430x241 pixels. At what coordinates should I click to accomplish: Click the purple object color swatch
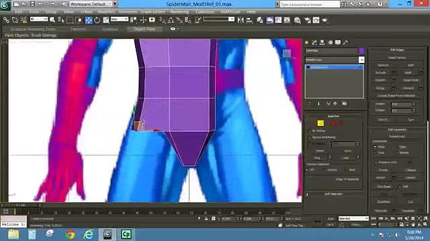point(361,51)
